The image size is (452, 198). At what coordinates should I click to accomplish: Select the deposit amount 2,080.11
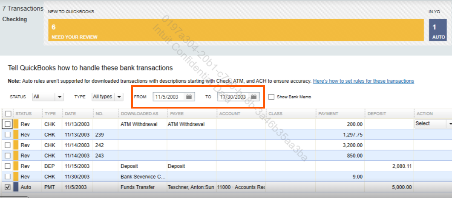coord(402,167)
